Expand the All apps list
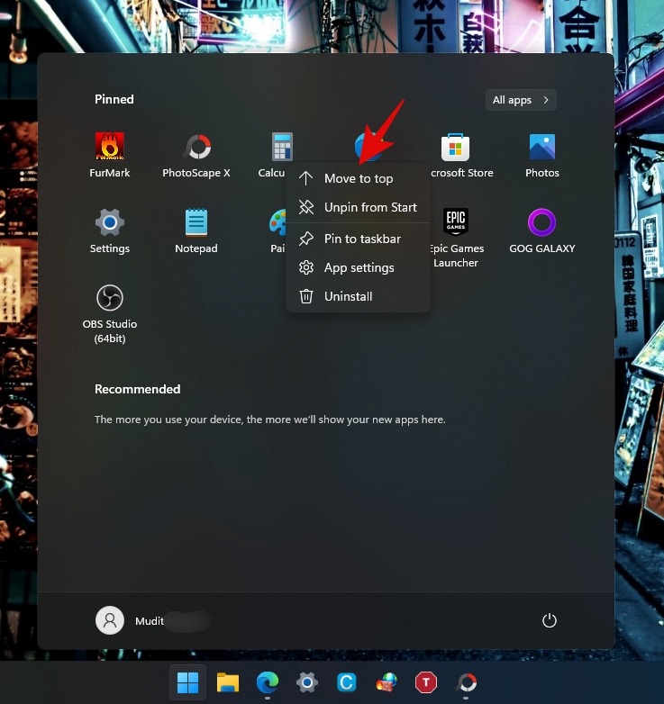The width and height of the screenshot is (664, 704). click(x=521, y=100)
